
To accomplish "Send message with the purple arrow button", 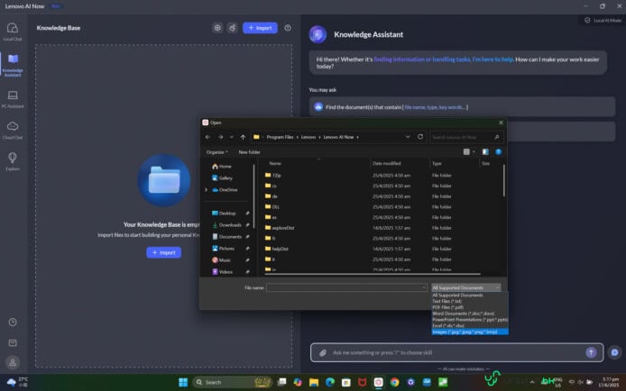I will (x=591, y=352).
